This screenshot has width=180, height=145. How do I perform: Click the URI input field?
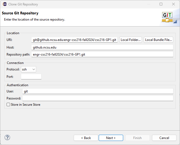click(75, 40)
